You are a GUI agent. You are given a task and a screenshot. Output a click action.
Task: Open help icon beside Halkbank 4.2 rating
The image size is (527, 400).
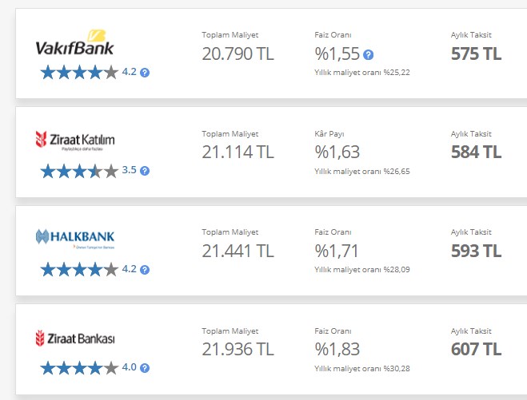145,270
